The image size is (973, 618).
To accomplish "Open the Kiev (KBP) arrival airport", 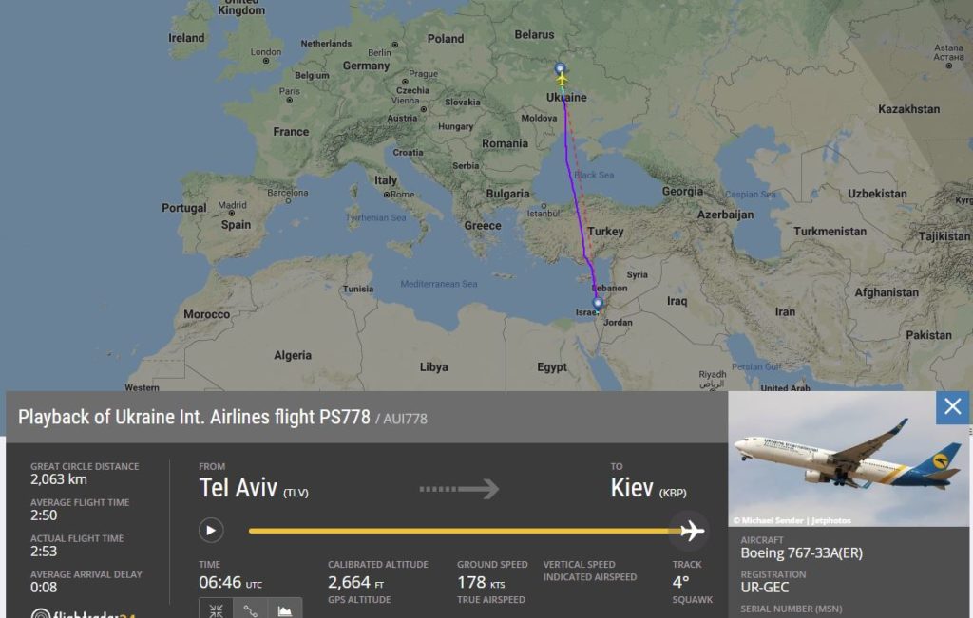I will 648,489.
